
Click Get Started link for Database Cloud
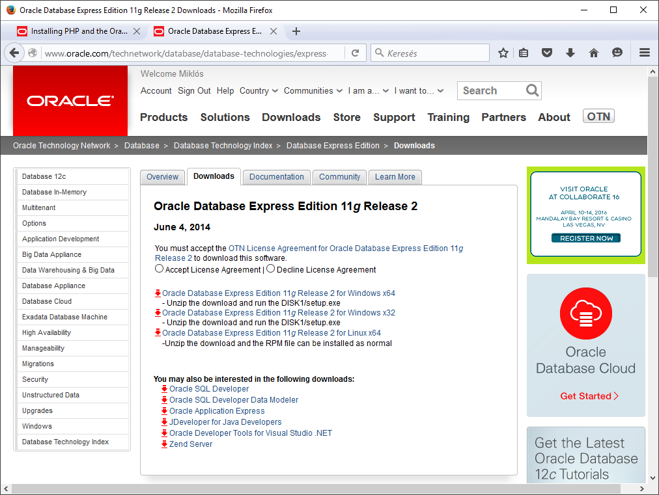(589, 396)
